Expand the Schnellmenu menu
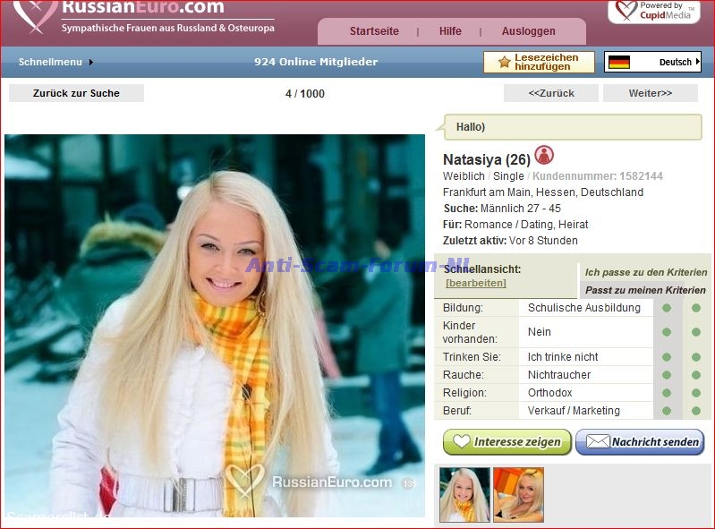The width and height of the screenshot is (715, 529). pyautogui.click(x=55, y=62)
